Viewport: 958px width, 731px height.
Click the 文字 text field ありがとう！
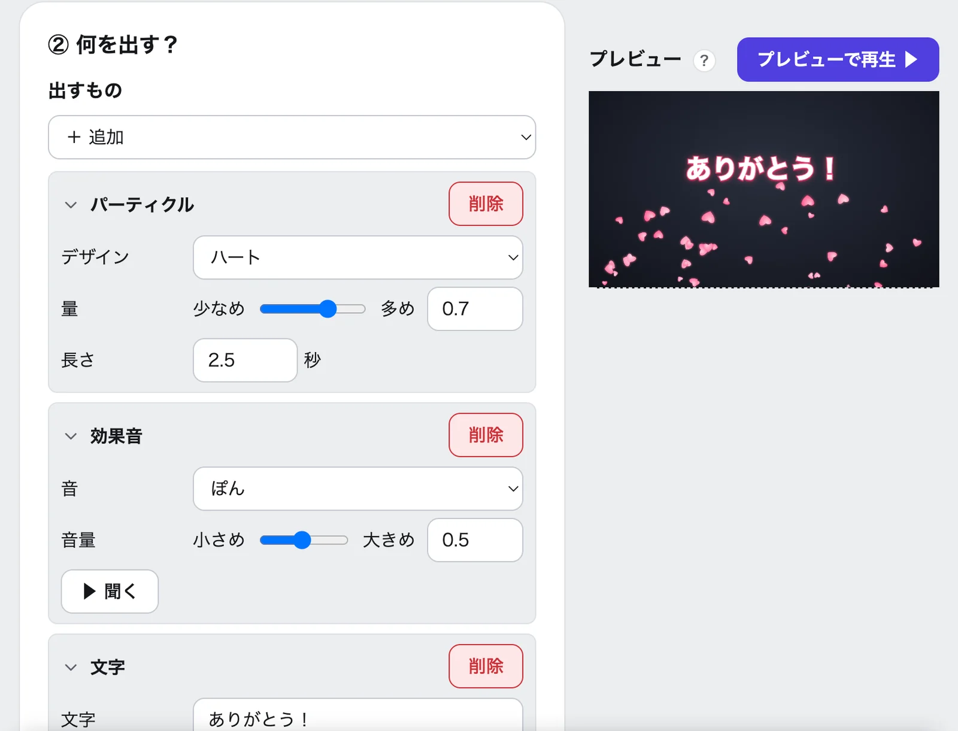[357, 715]
